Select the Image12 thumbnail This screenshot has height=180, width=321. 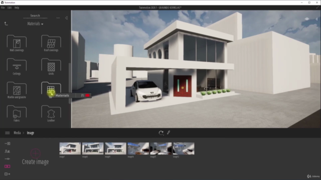point(184,148)
